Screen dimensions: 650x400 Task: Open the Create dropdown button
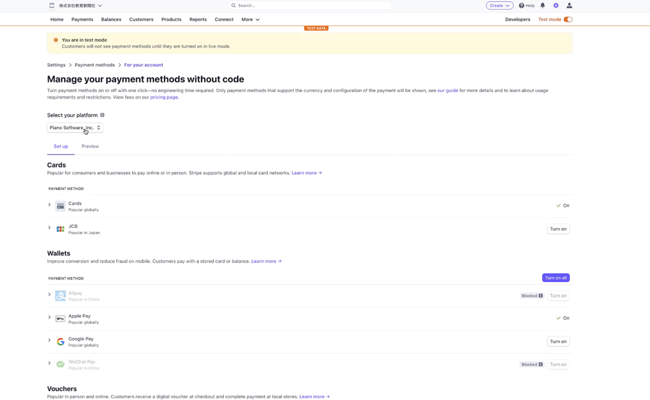coord(500,5)
